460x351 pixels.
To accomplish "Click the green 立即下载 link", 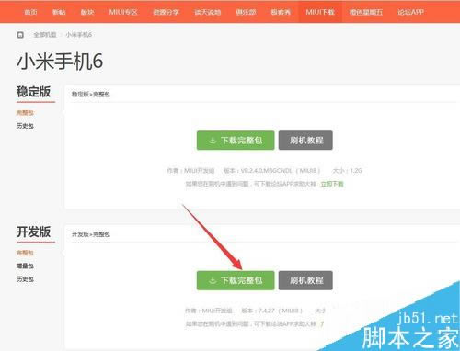I will [332, 184].
